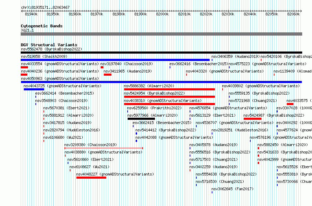Click the thin red nsv3209380 span line
This screenshot has width=312, height=206.
pyautogui.click(x=104, y=148)
